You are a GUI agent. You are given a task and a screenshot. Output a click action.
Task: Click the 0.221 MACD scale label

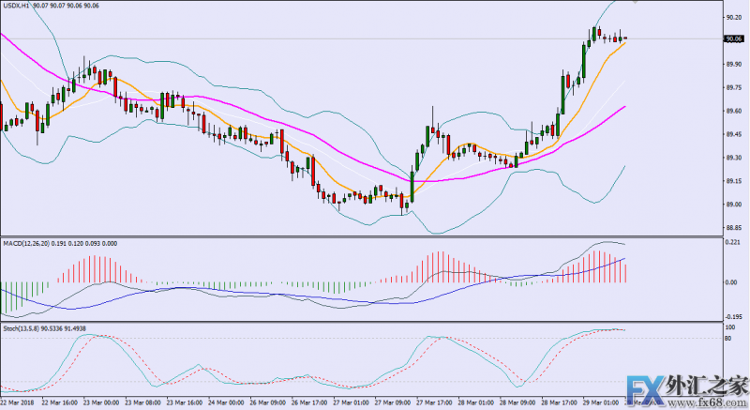734,243
